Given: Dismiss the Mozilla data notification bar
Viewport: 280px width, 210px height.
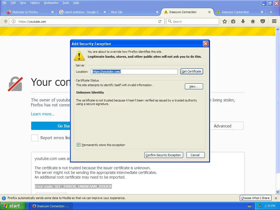Looking at the screenshot, I should (276, 198).
